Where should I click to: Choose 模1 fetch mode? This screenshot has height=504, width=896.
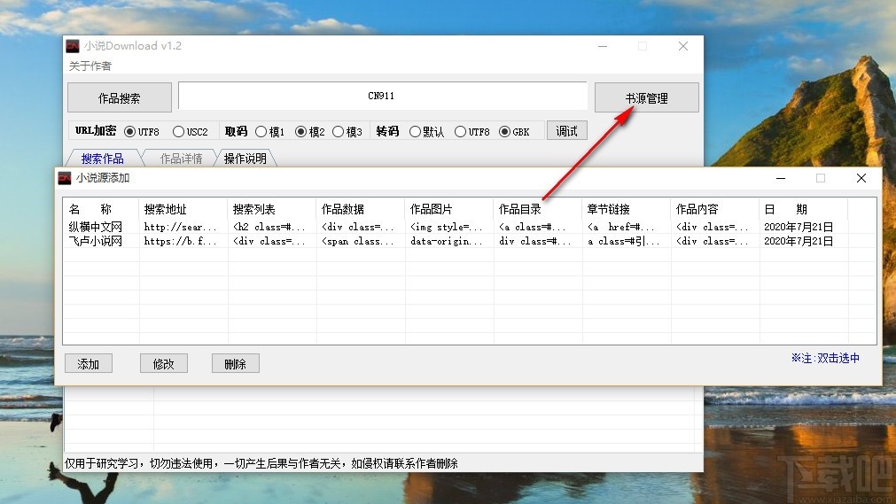[269, 131]
